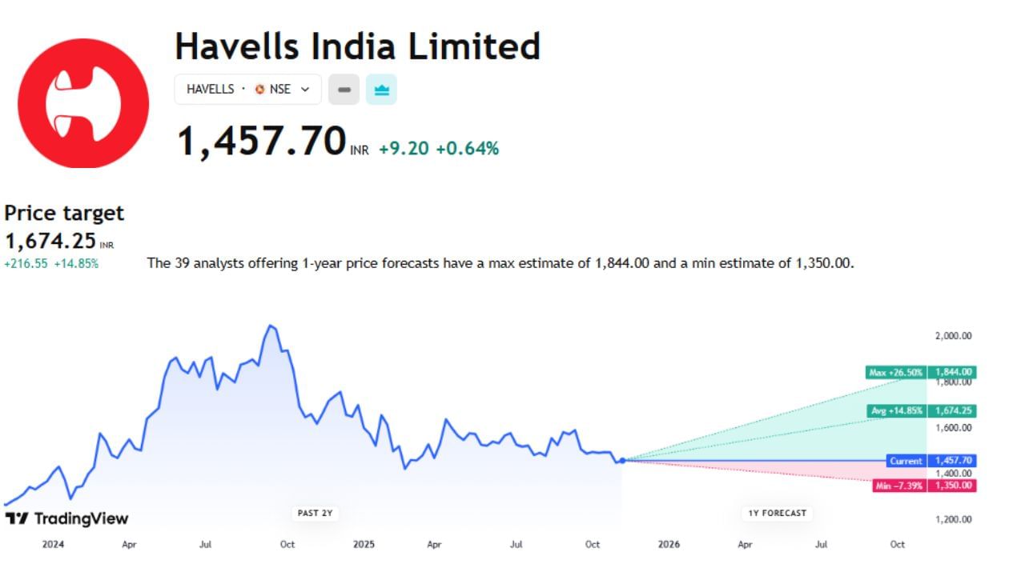Click the NSE exchange flame icon
1025x576 pixels.
click(261, 90)
